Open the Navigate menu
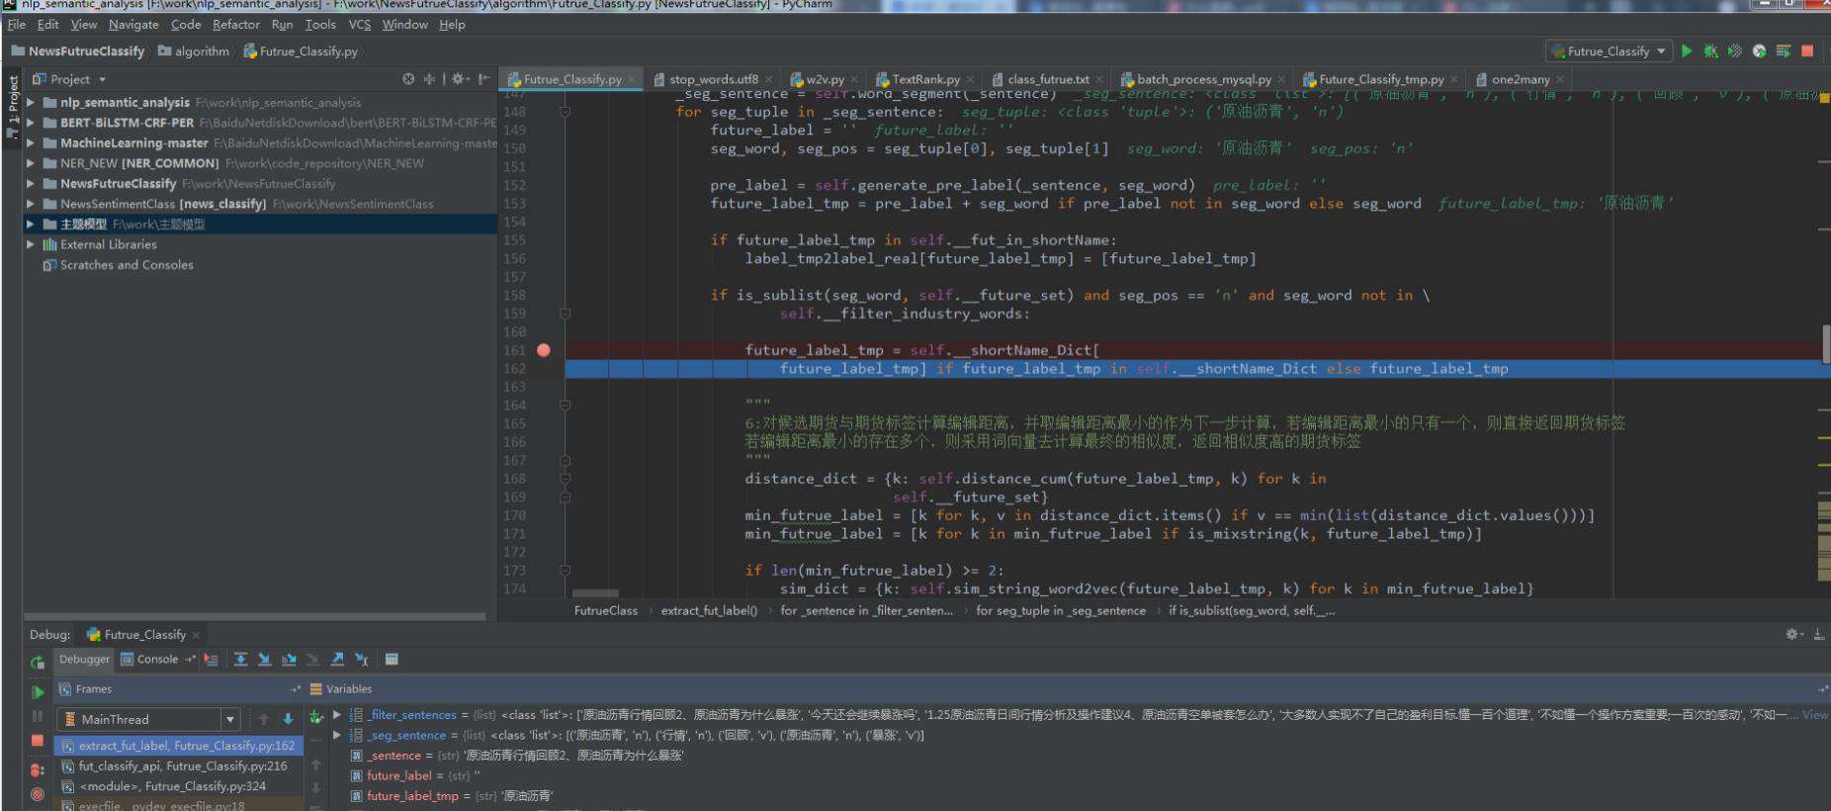1831x811 pixels. [133, 24]
